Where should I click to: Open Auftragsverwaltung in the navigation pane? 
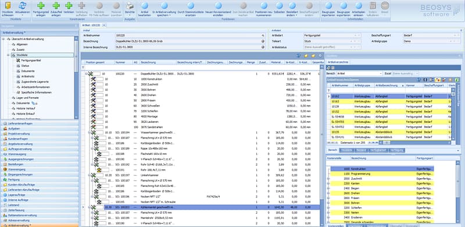point(40,149)
